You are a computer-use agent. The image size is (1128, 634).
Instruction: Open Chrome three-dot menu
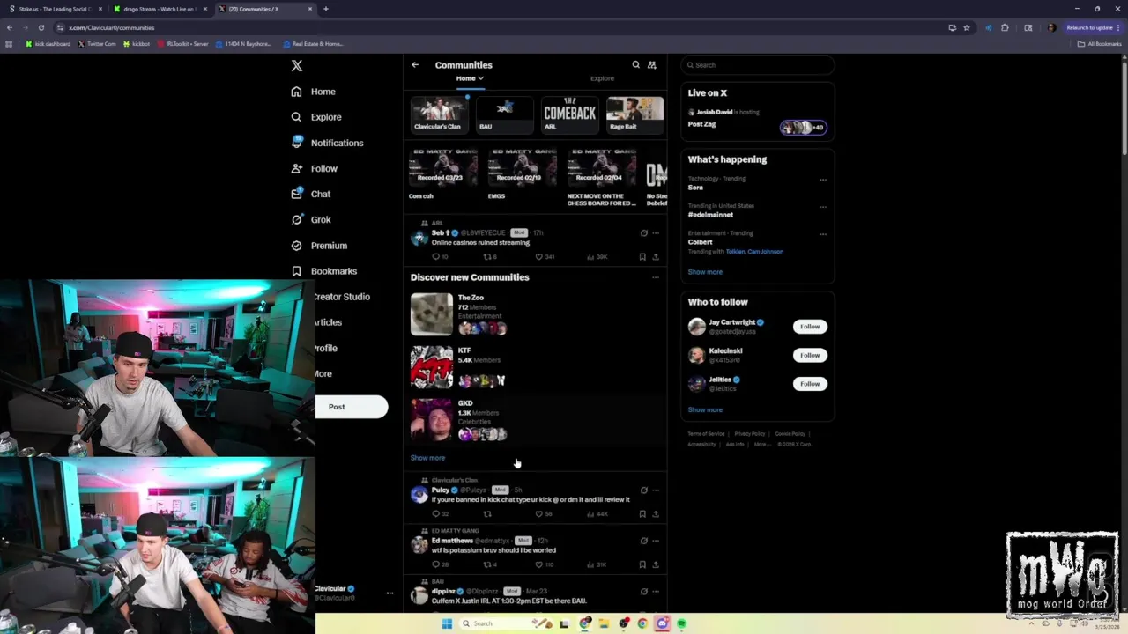tap(1119, 27)
